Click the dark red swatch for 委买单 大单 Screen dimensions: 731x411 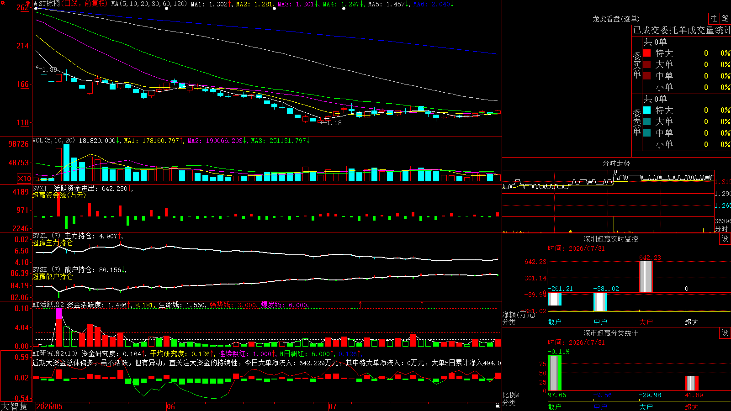[647, 64]
